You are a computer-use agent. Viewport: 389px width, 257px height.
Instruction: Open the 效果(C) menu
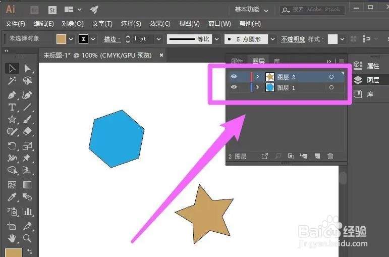(x=160, y=24)
